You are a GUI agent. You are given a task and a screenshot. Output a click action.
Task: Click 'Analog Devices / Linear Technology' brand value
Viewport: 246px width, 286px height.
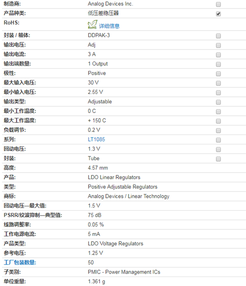click(128, 196)
